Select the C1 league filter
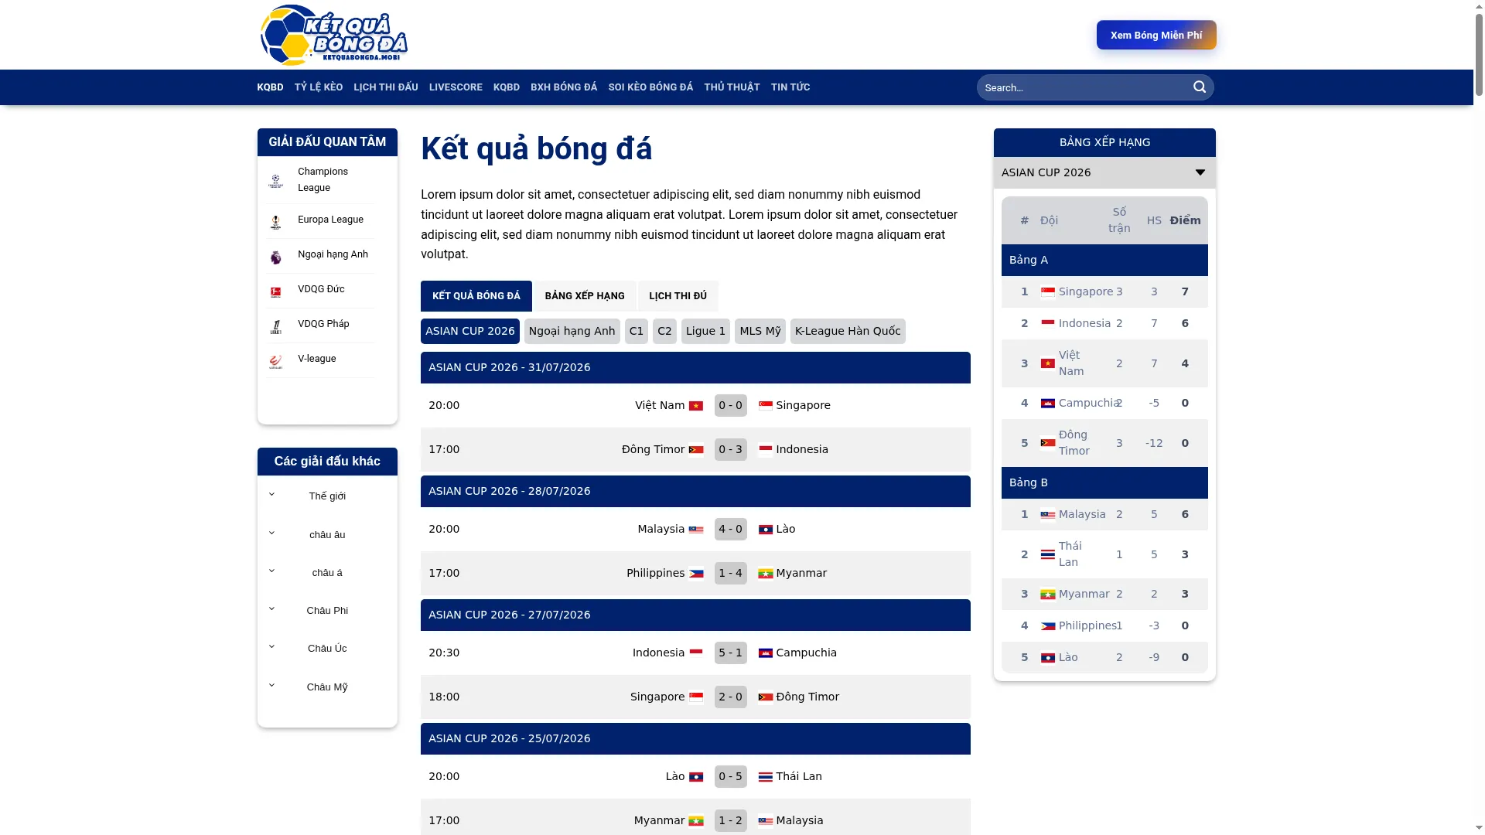 (637, 331)
